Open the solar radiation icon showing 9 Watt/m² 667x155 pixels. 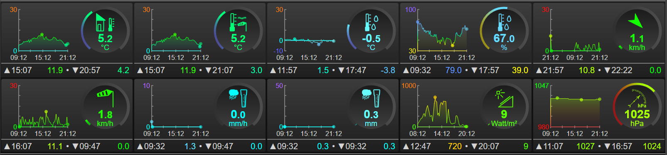tap(504, 98)
